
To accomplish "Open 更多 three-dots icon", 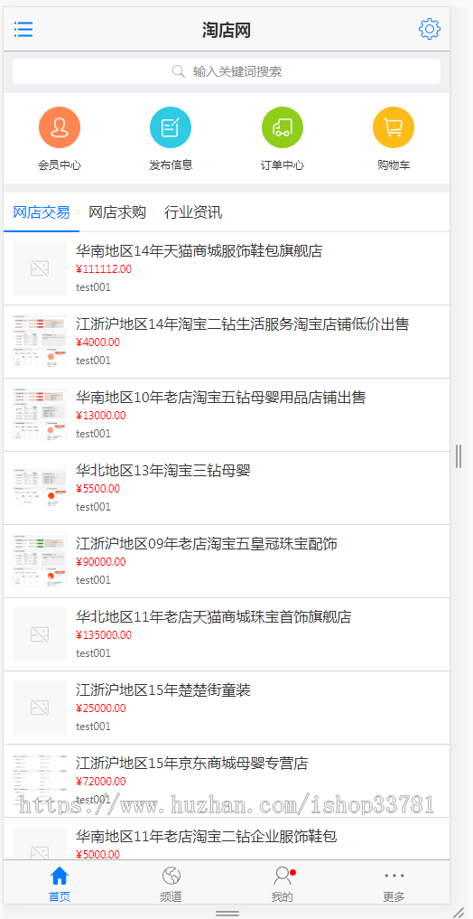I will click(x=394, y=876).
